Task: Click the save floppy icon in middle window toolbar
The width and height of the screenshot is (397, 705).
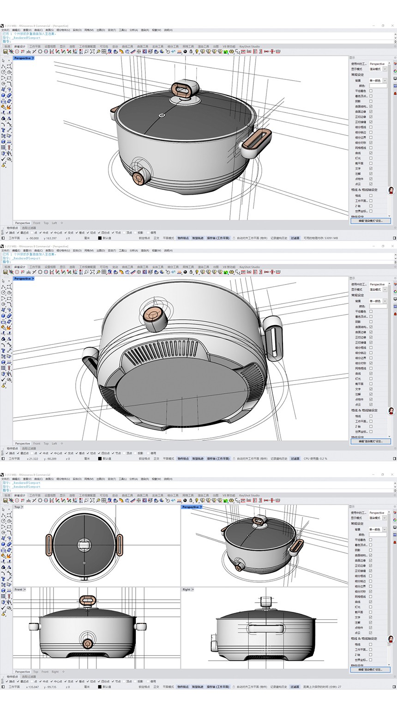Action: [x=5, y=272]
